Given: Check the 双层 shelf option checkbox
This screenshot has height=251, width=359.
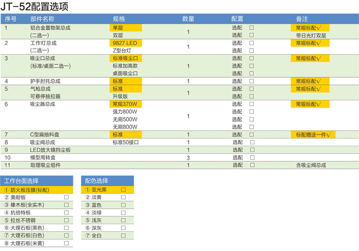Looking at the screenshot, I should pyautogui.click(x=251, y=36).
